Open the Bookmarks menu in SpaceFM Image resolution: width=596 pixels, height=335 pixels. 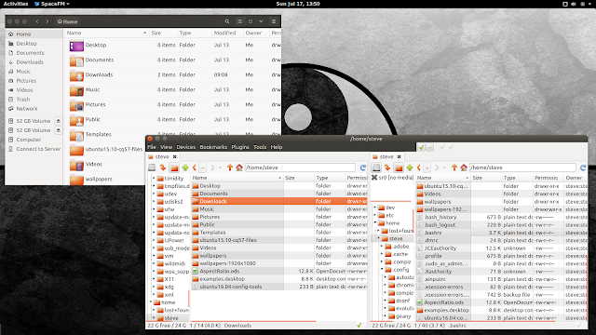[213, 147]
